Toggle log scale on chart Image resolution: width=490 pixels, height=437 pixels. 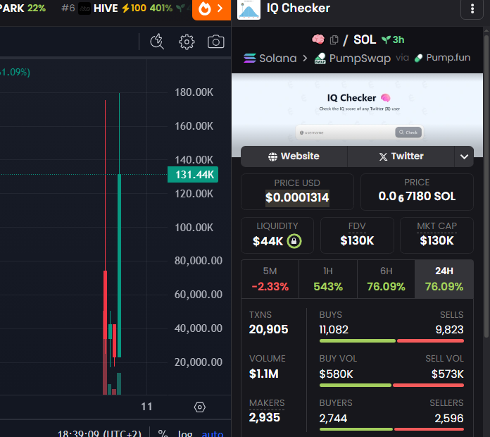coord(185,433)
